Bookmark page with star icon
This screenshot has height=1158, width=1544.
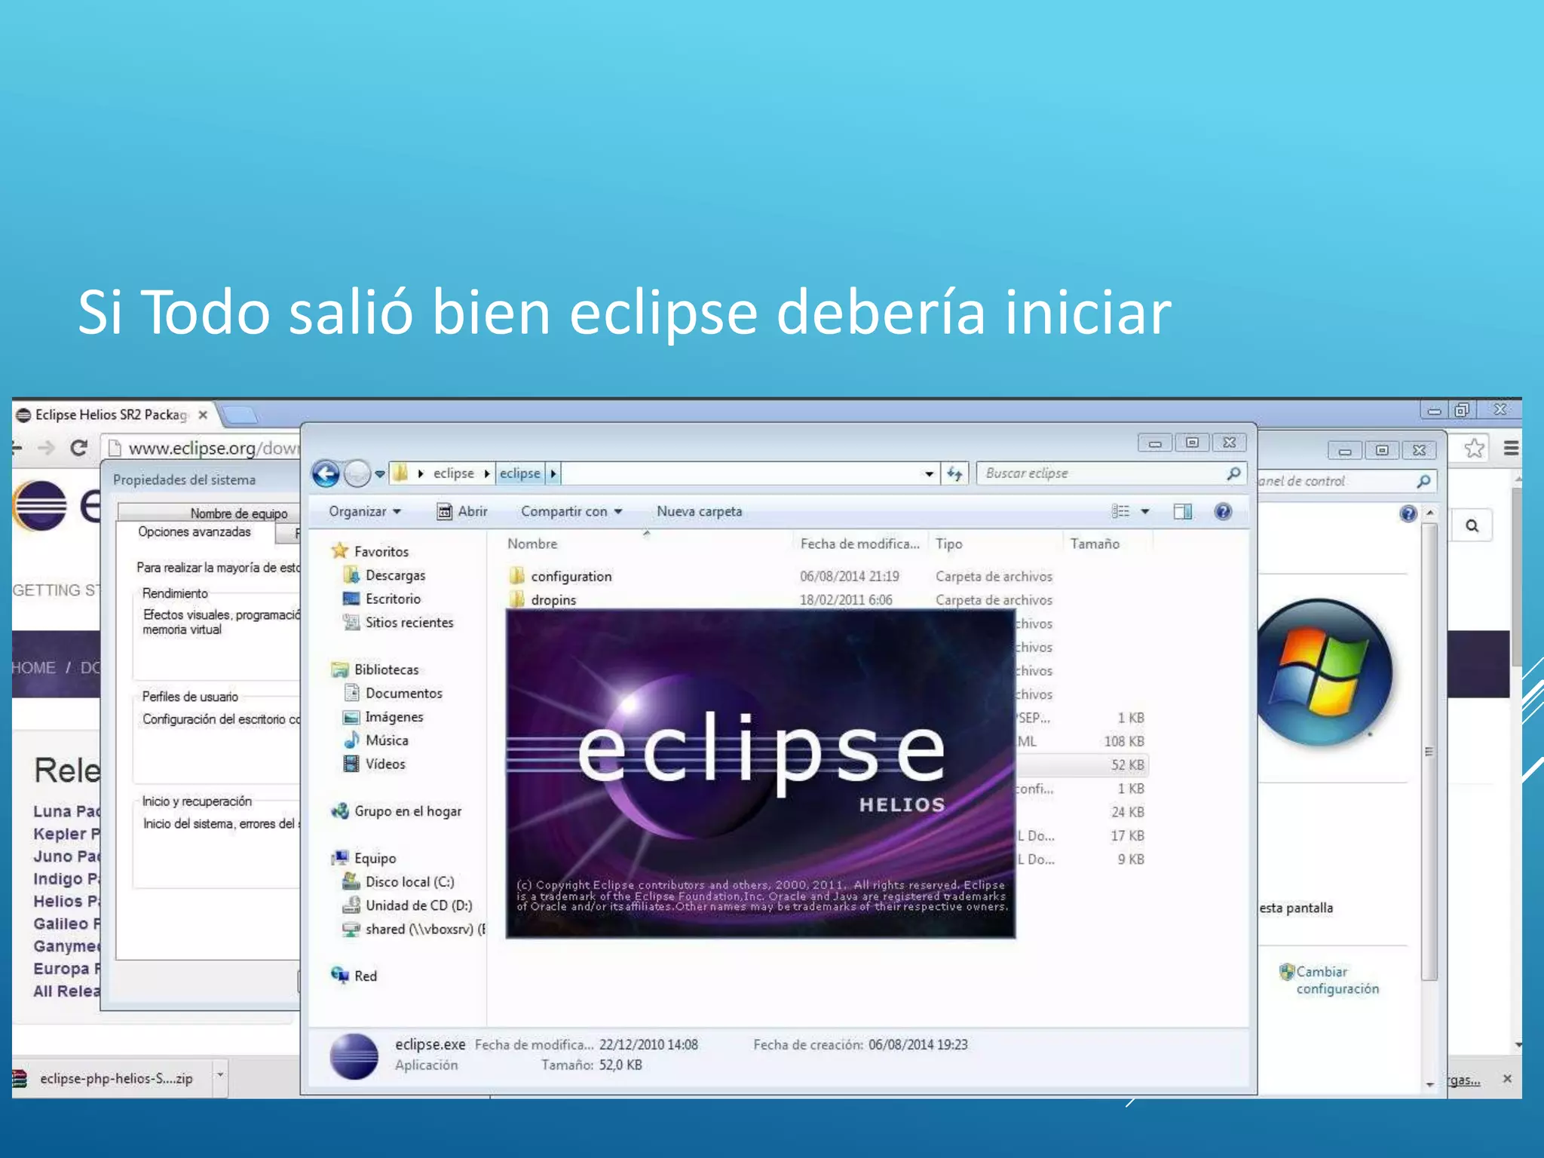(1474, 449)
